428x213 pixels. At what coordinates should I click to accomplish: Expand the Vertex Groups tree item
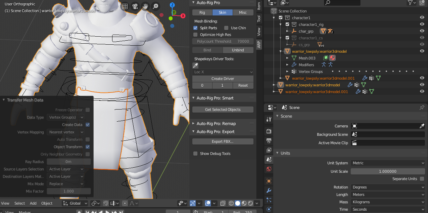coord(287,72)
